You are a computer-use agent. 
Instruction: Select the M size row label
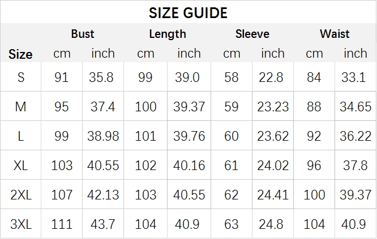tap(21, 107)
